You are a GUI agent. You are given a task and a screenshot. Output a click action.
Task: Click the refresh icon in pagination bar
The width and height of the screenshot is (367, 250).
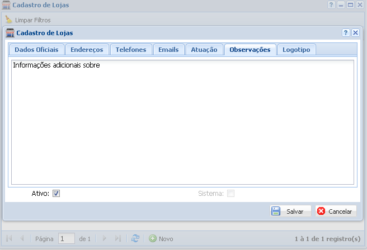point(135,238)
